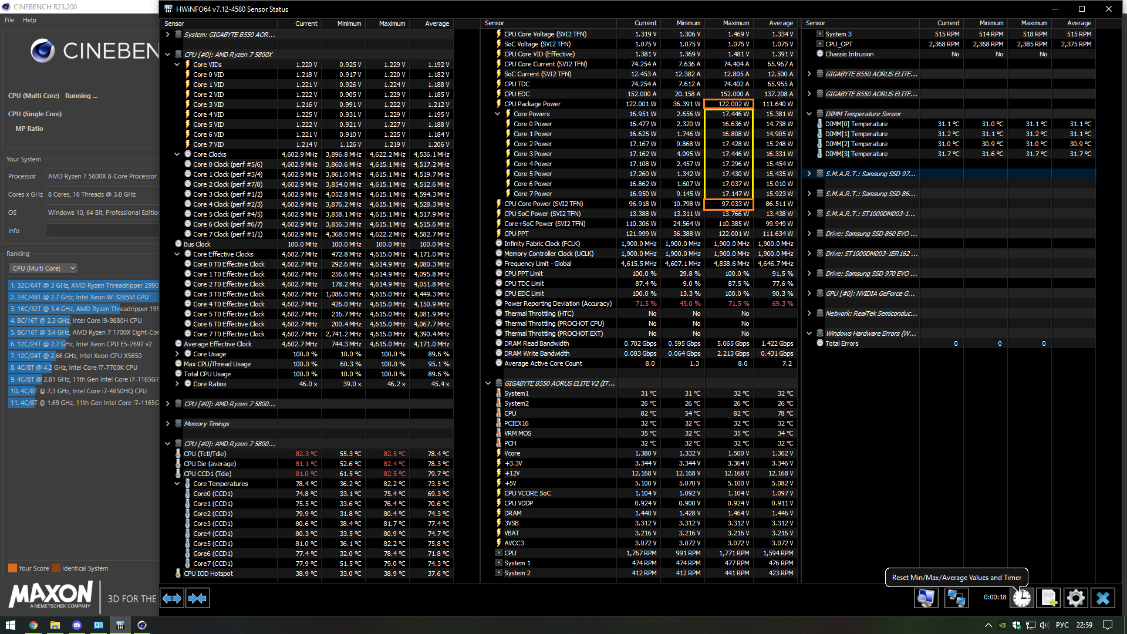This screenshot has width=1127, height=634.
Task: Click the expand columns double-arrow icon
Action: click(x=172, y=598)
